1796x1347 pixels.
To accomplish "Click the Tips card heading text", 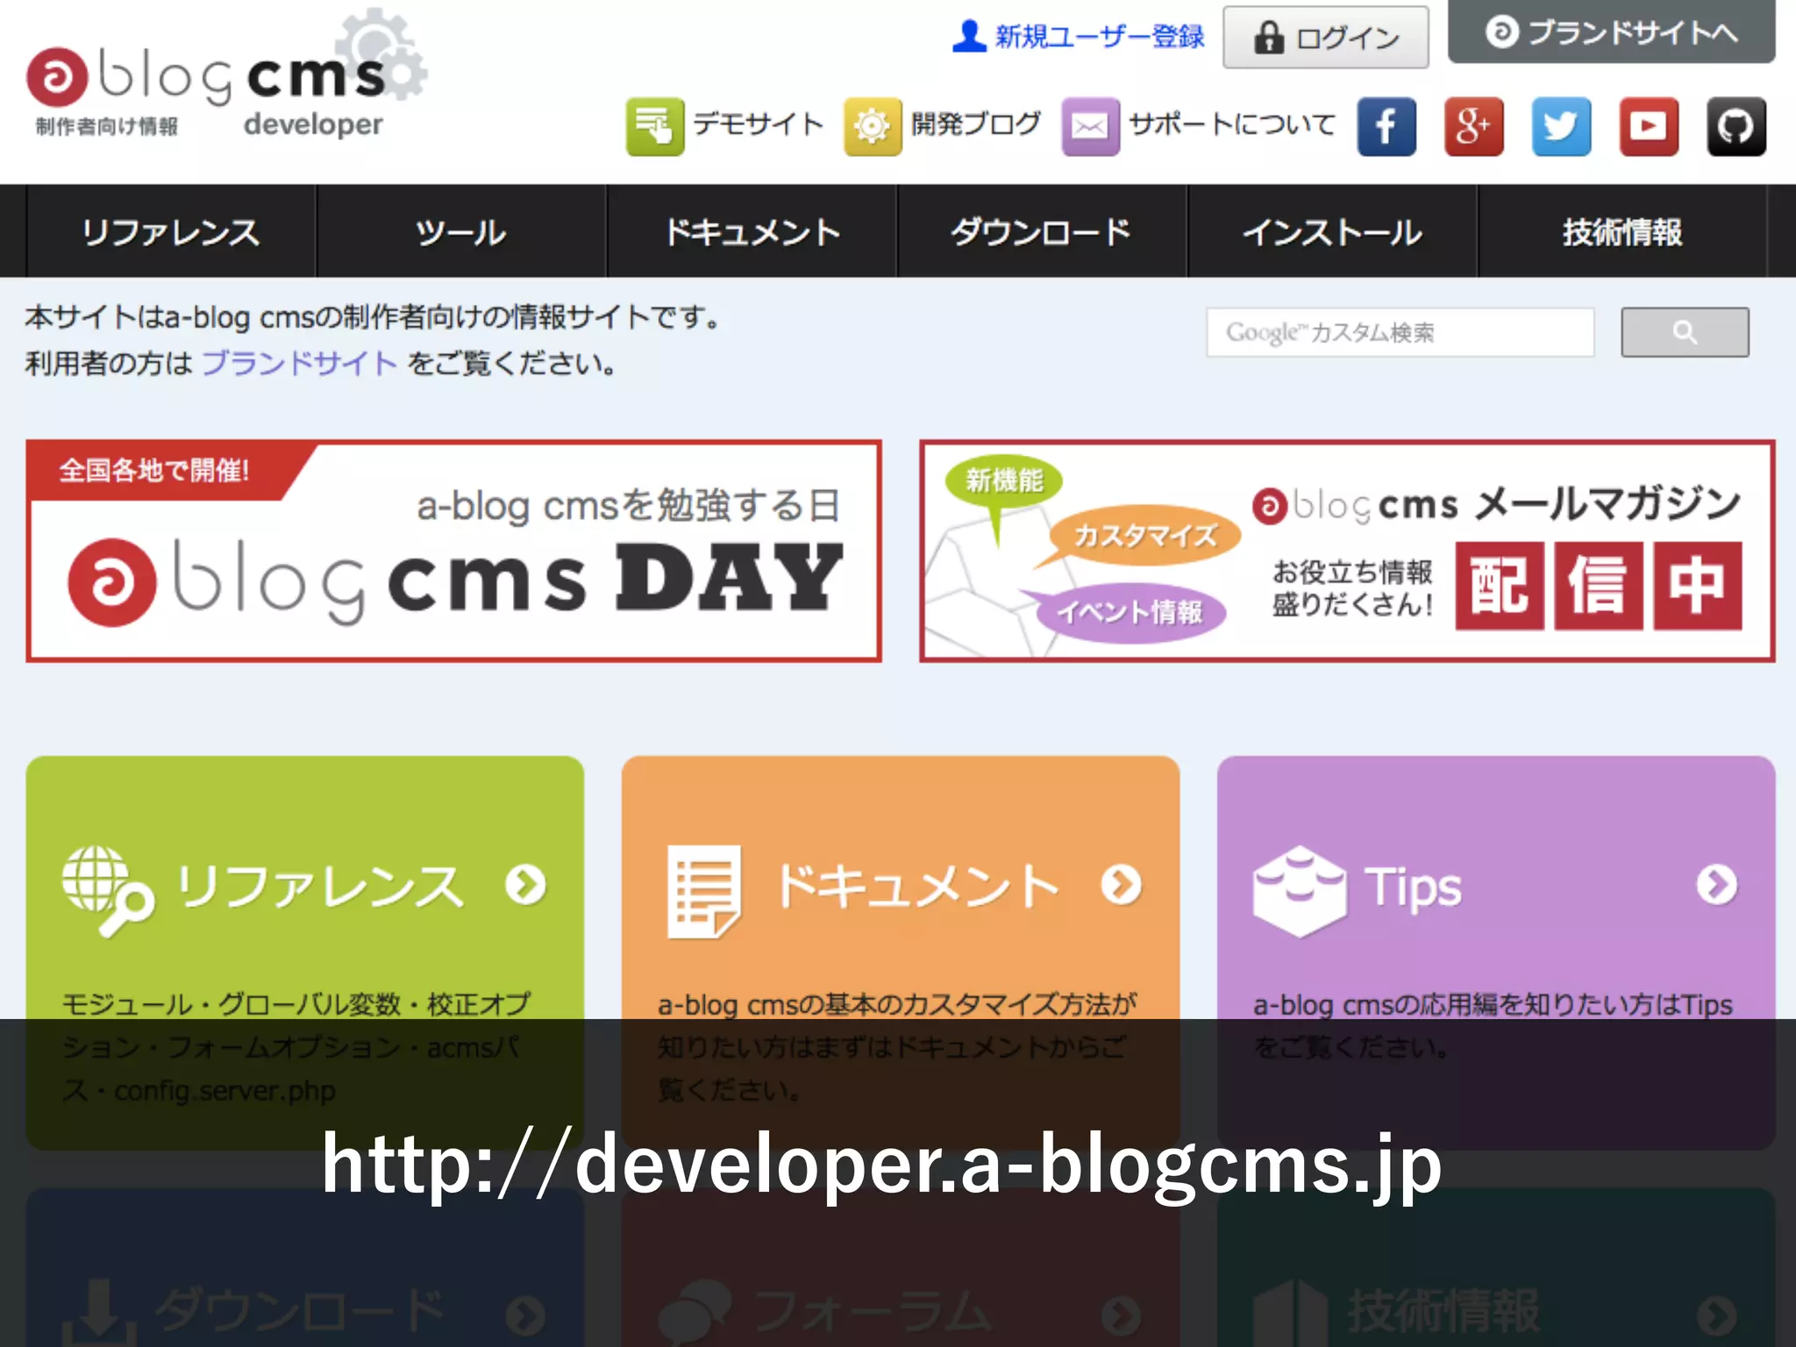I will (x=1413, y=887).
